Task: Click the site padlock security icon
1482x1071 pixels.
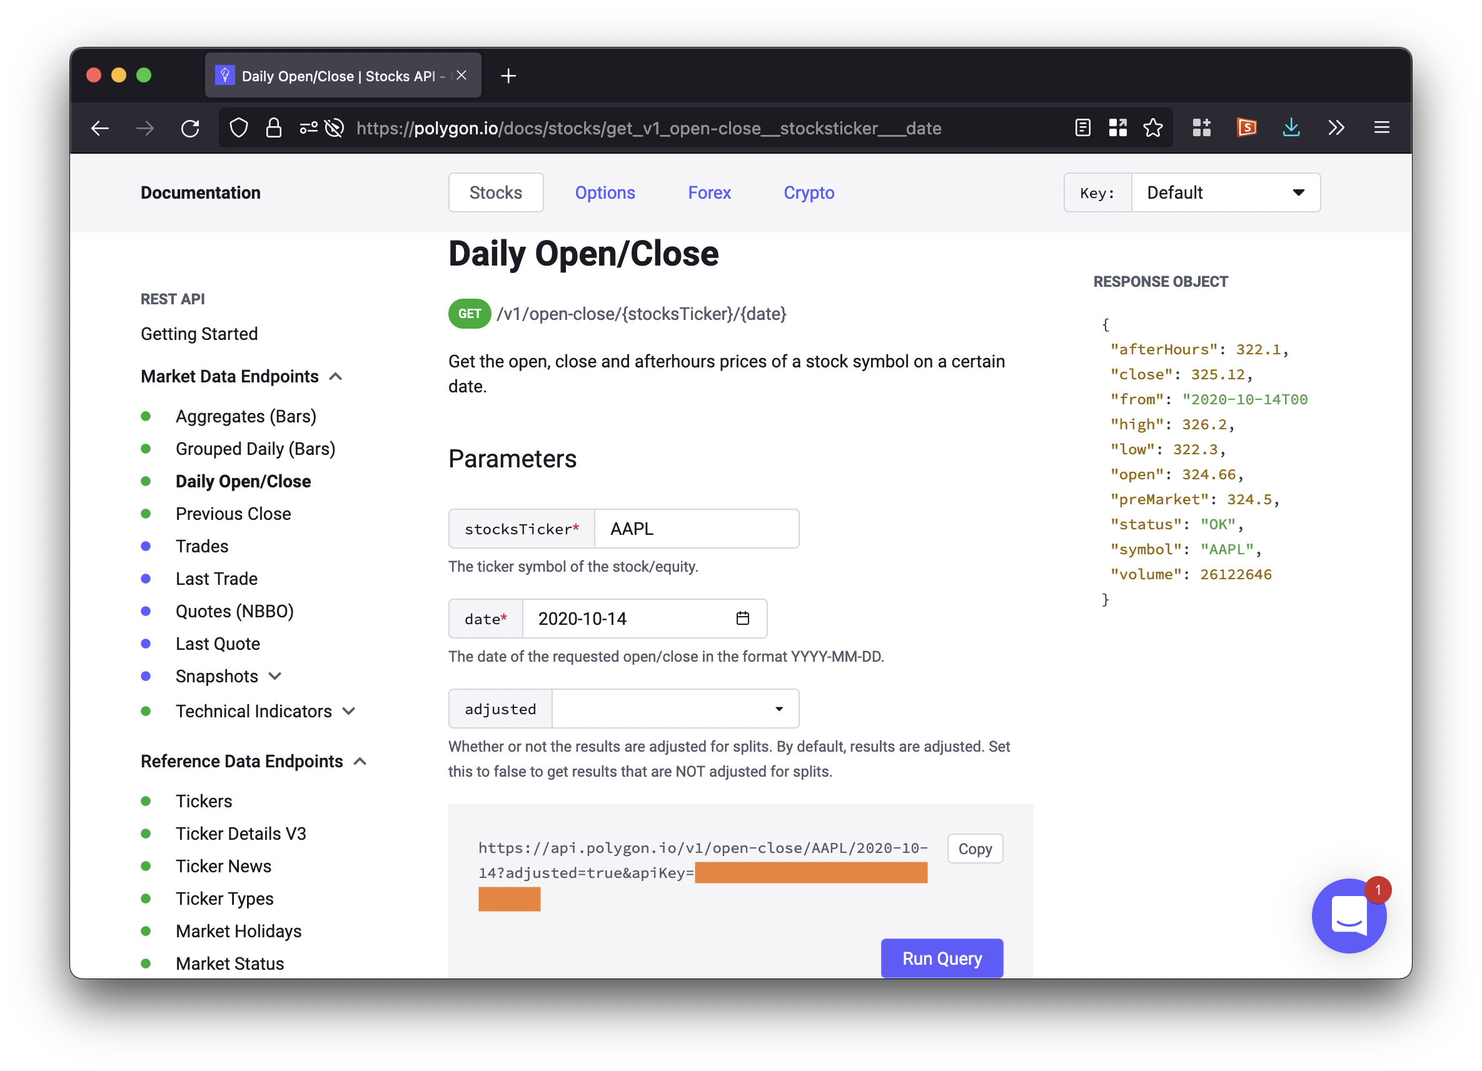Action: click(x=274, y=128)
